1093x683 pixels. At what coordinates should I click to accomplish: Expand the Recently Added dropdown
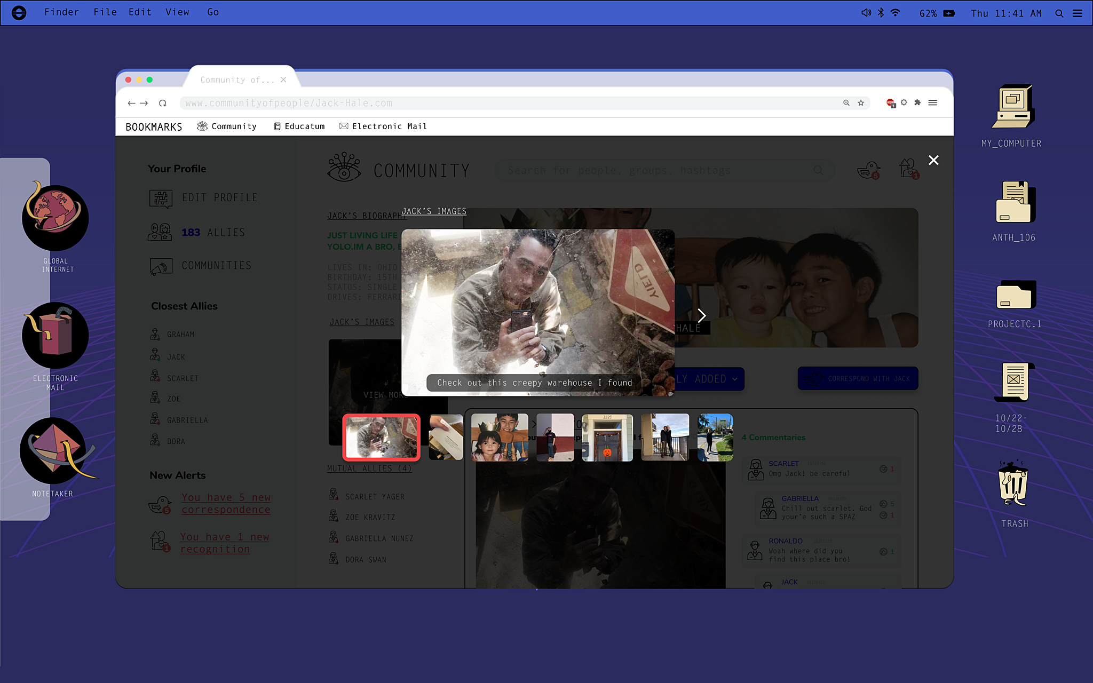point(709,379)
